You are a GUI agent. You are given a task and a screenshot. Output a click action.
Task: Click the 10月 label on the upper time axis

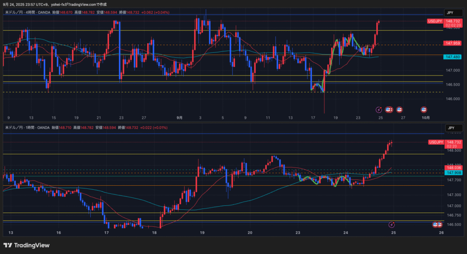[x=425, y=117]
